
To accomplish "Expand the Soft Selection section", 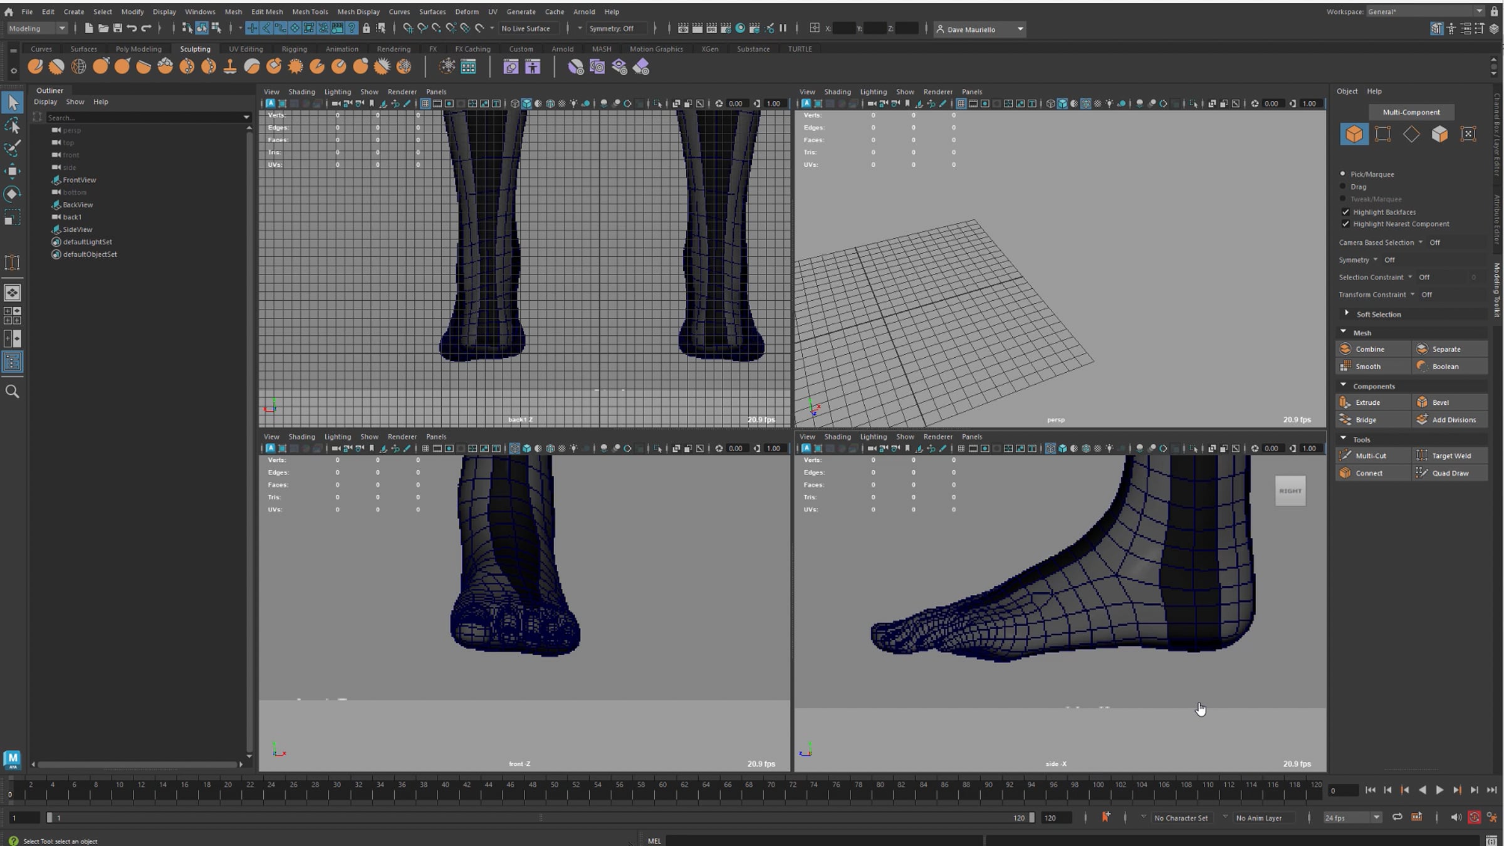I will (1347, 313).
